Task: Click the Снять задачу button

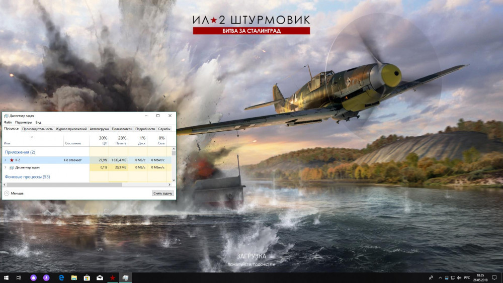Action: tap(162, 193)
